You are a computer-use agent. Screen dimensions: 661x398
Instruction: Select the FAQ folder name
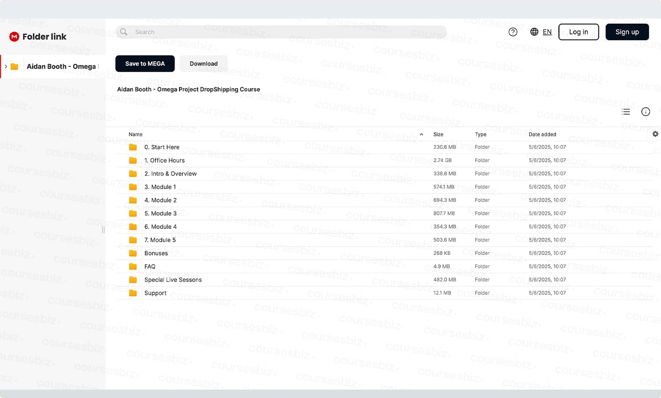[x=150, y=266]
